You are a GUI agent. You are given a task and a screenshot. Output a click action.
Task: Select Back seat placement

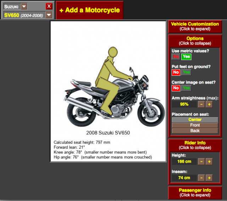click(x=195, y=131)
